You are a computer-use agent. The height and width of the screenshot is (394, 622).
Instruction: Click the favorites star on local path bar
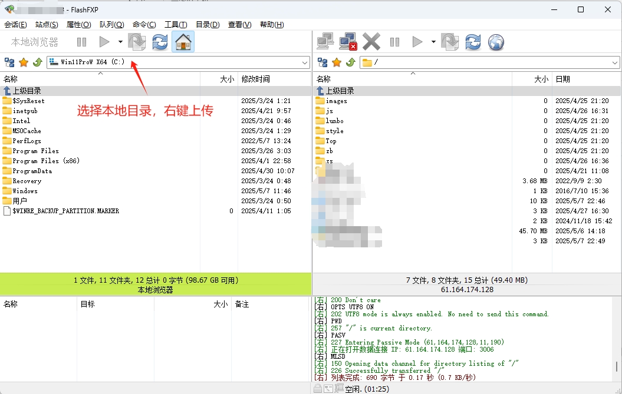point(22,62)
